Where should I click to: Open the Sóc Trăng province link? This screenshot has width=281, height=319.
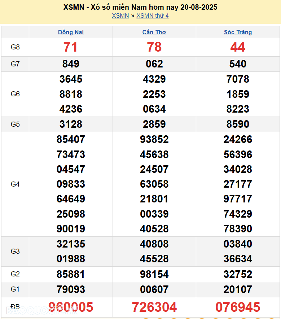click(x=238, y=32)
